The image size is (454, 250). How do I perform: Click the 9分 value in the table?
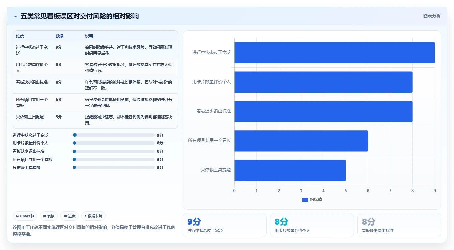(x=59, y=47)
